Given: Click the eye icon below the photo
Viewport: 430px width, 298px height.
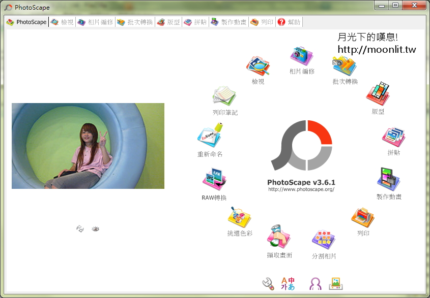Looking at the screenshot, I should tap(96, 229).
